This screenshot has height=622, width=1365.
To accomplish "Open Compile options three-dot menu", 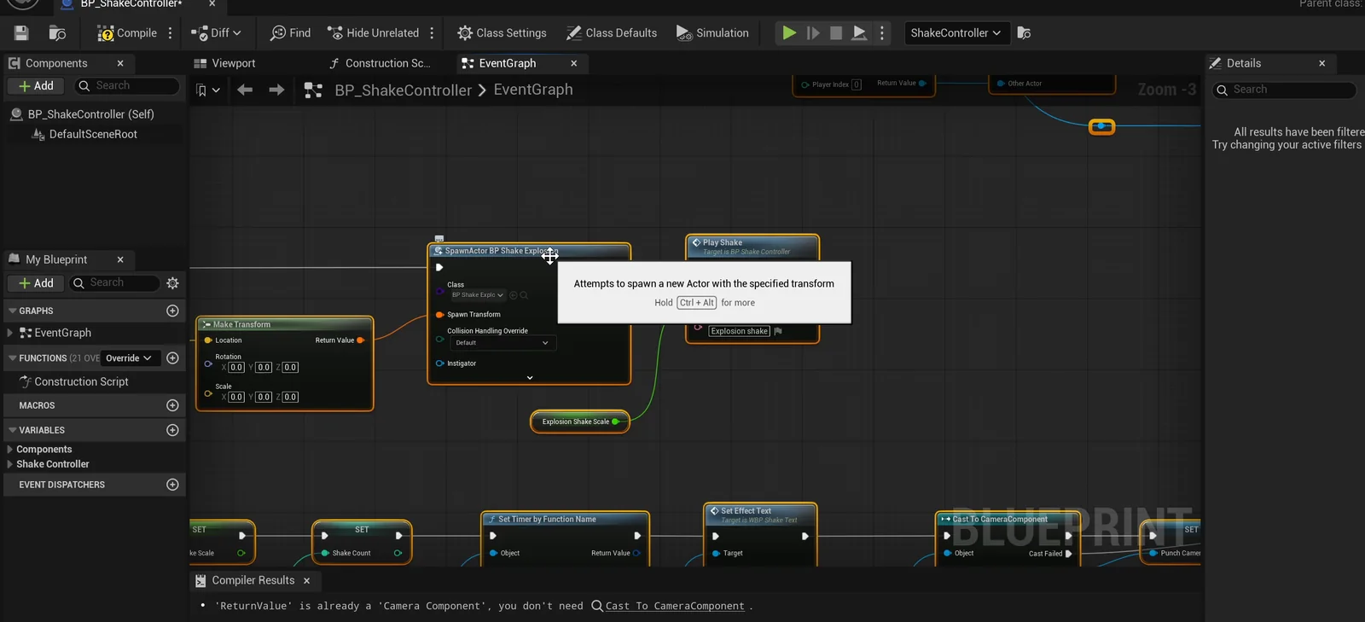I will (171, 32).
